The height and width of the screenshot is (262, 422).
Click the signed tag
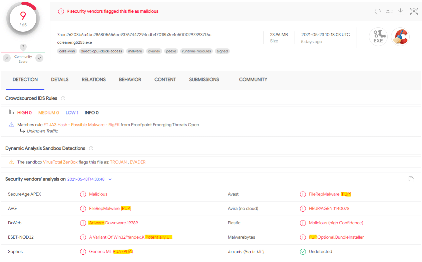tap(223, 51)
